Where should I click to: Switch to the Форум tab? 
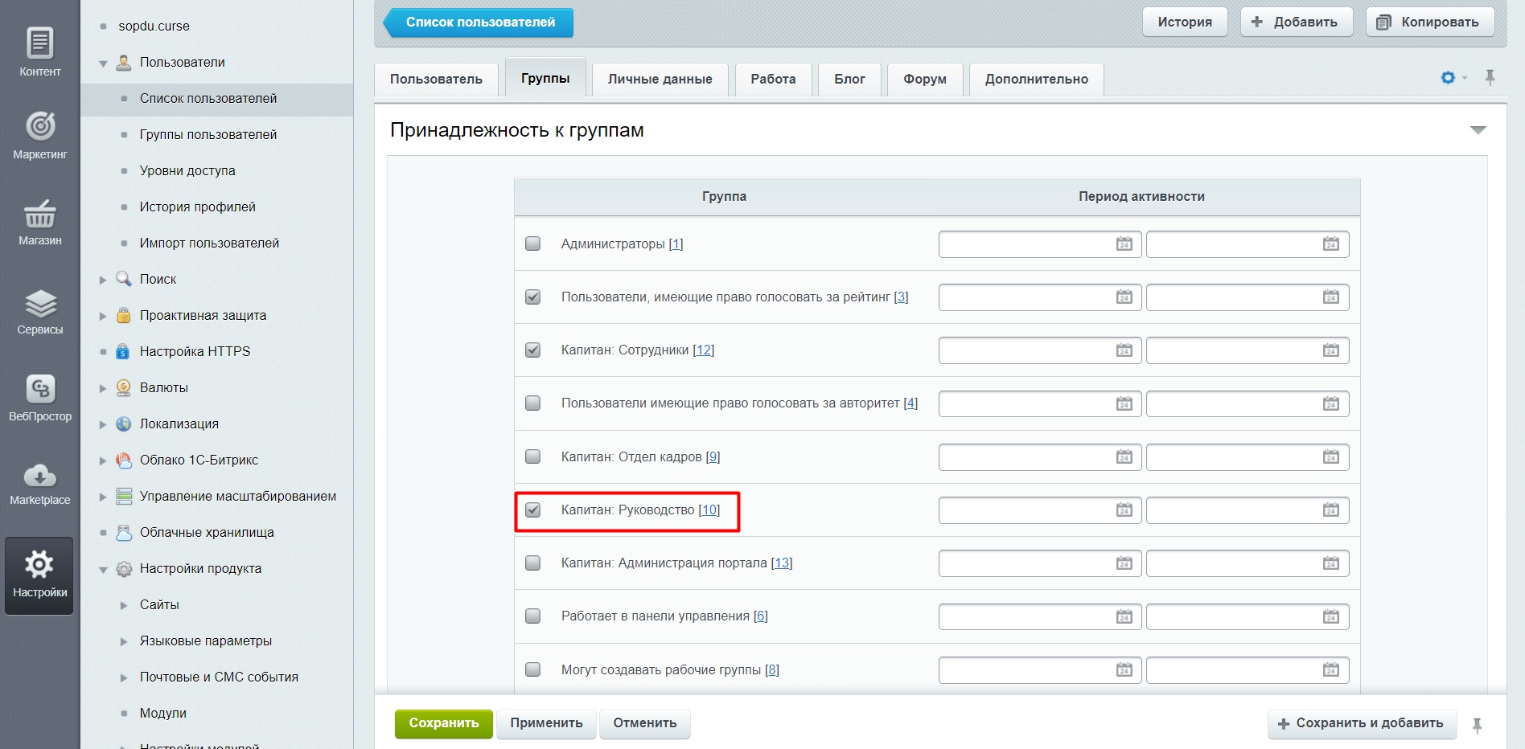[x=924, y=79]
